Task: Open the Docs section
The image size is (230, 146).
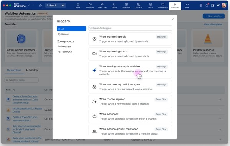Action: coord(151,6)
